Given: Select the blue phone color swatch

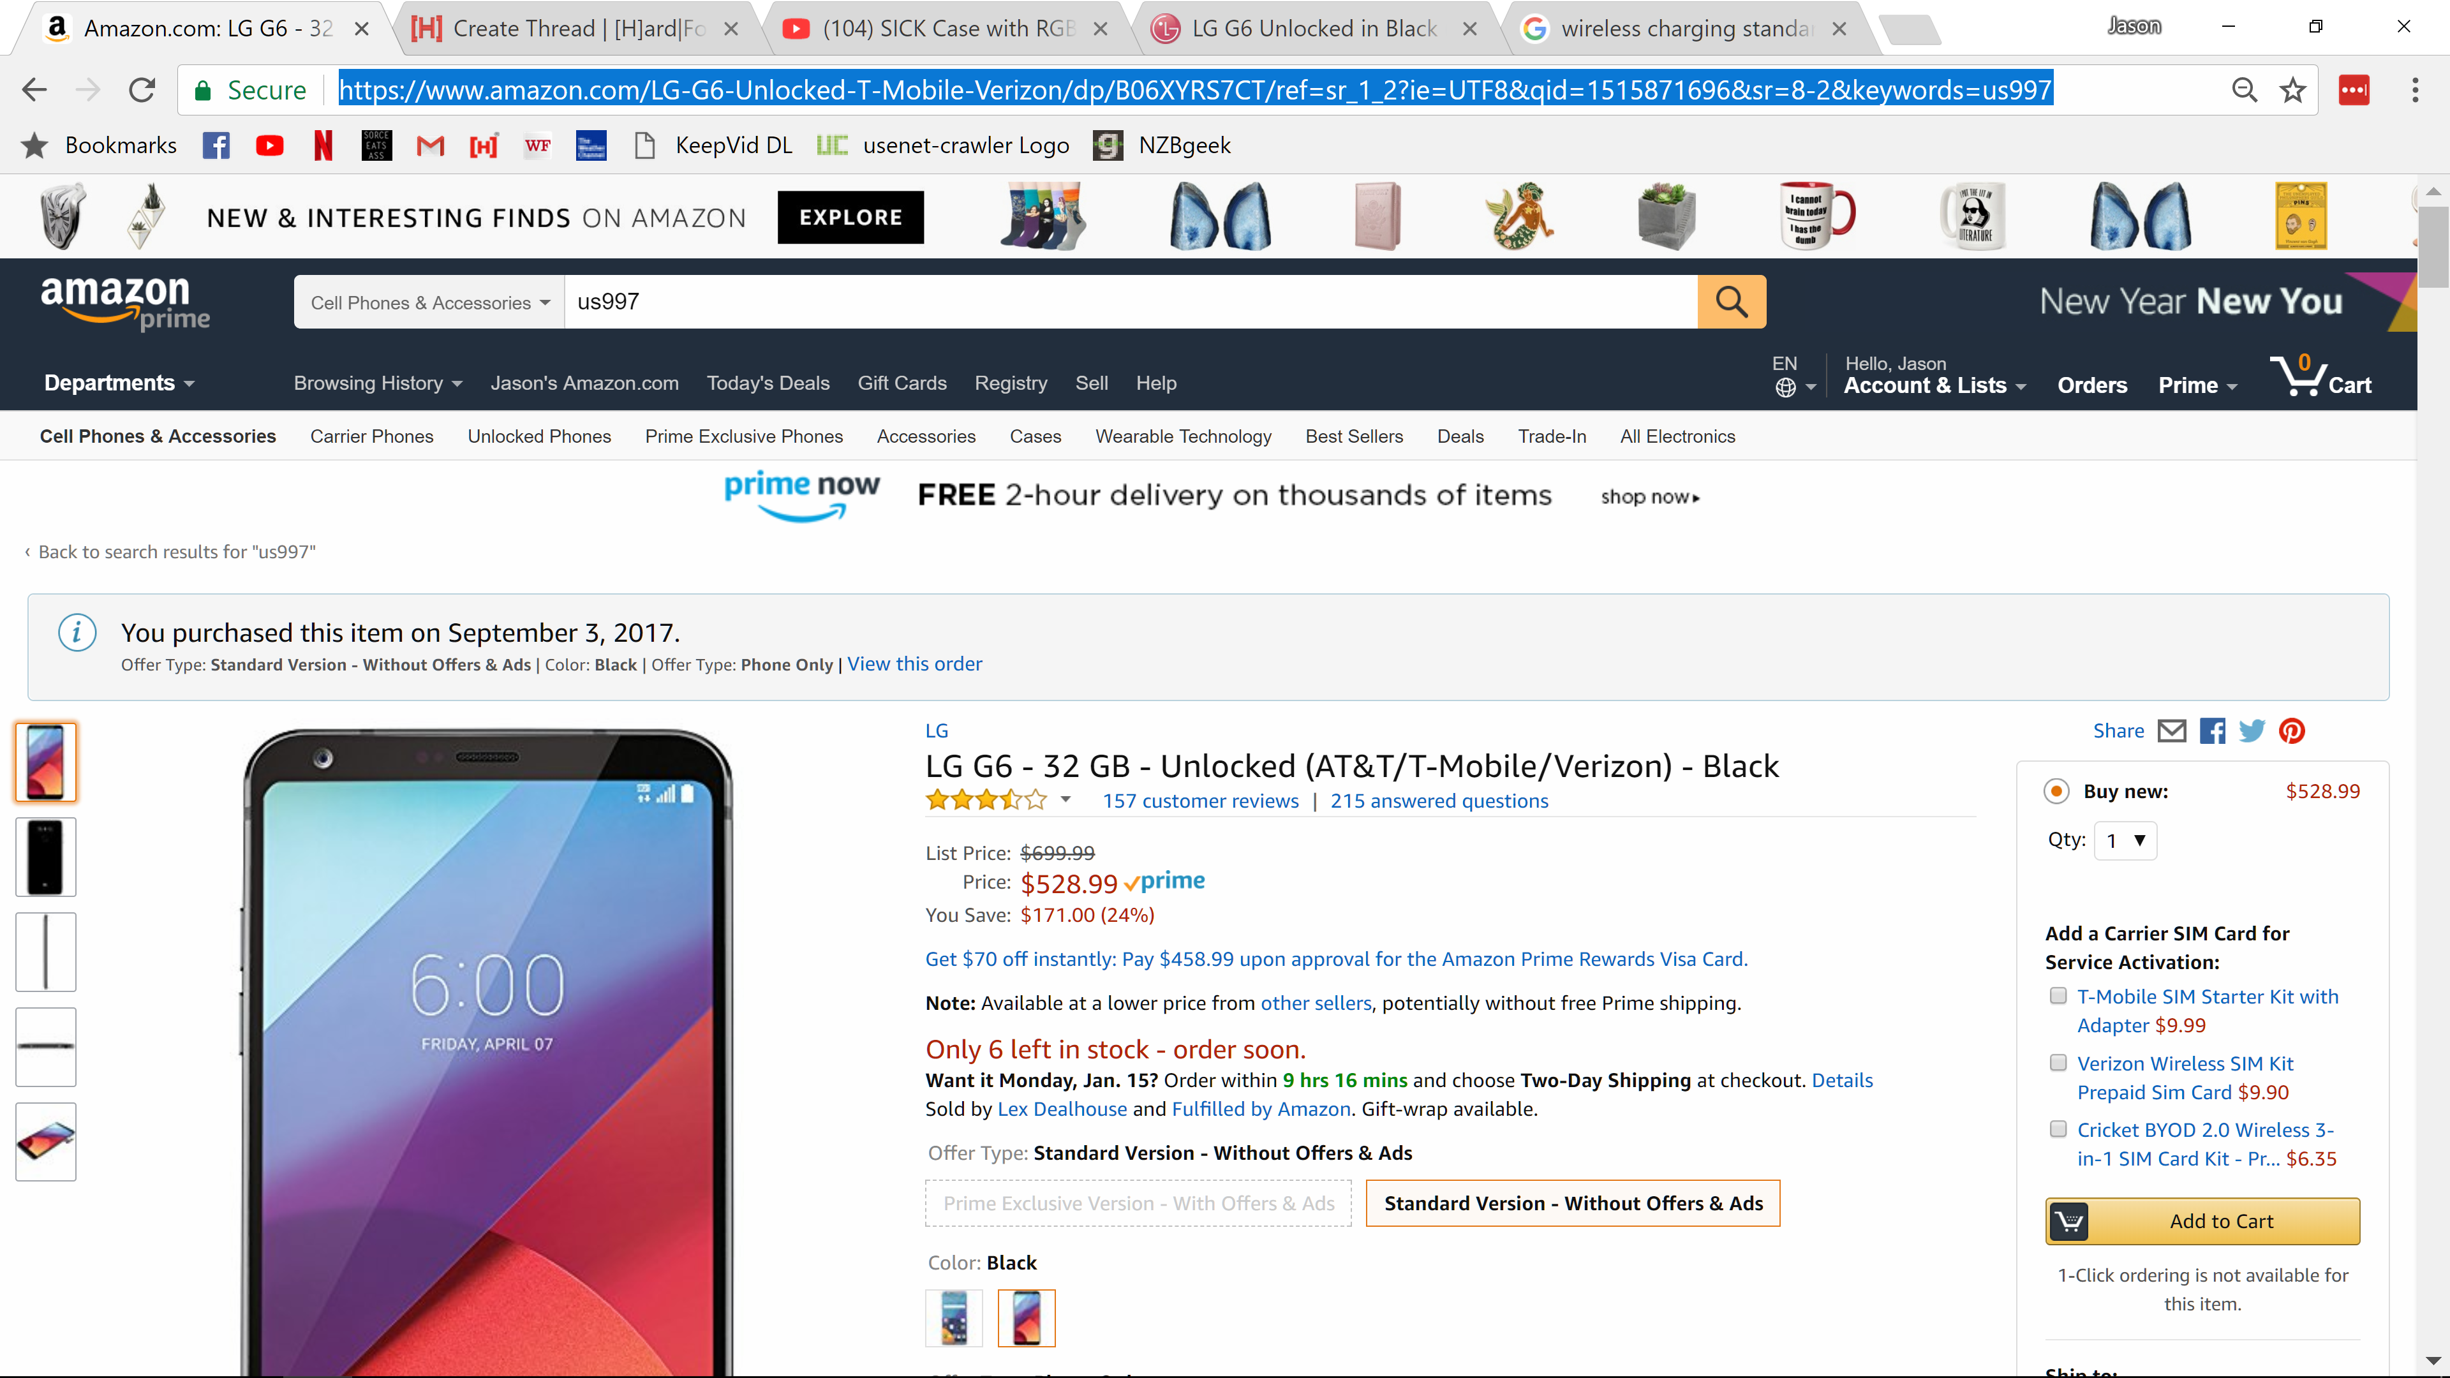Looking at the screenshot, I should coord(954,1318).
